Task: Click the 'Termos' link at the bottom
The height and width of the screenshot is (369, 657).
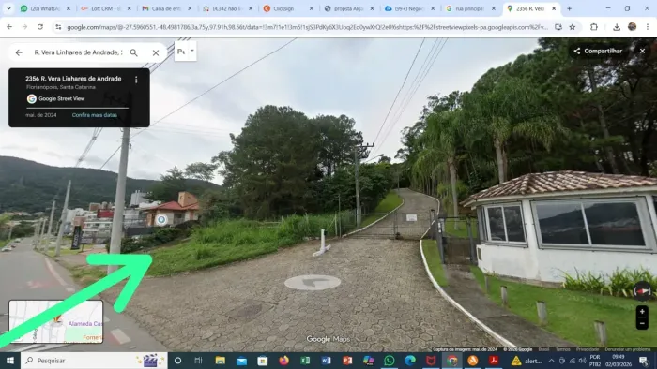Action: click(x=563, y=349)
